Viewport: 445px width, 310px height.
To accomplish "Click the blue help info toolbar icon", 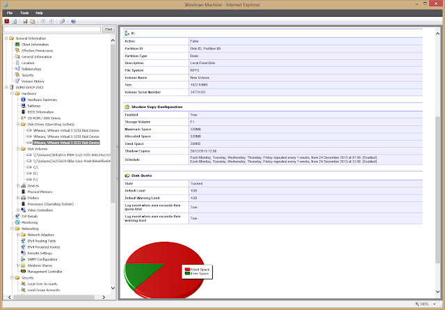I will coord(73,21).
